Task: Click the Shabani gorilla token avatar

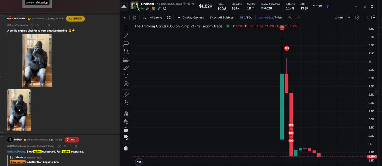Action: coord(135,6)
